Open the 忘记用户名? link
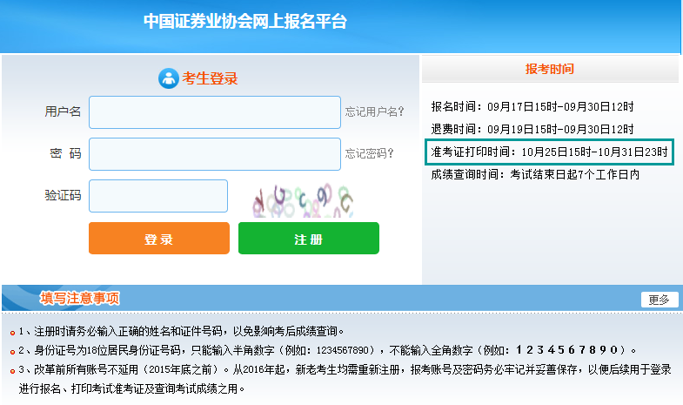This screenshot has width=683, height=405. tap(374, 111)
